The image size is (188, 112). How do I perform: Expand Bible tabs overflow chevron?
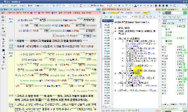coord(100,12)
